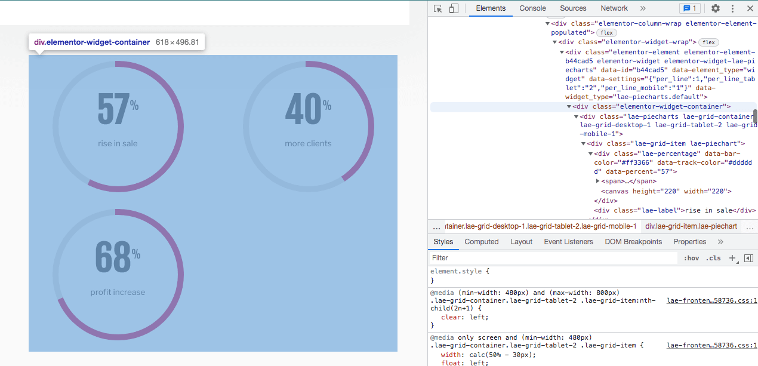Image resolution: width=758 pixels, height=366 pixels.
Task: Open the three-dot DevTools customization menu
Action: pyautogui.click(x=732, y=8)
